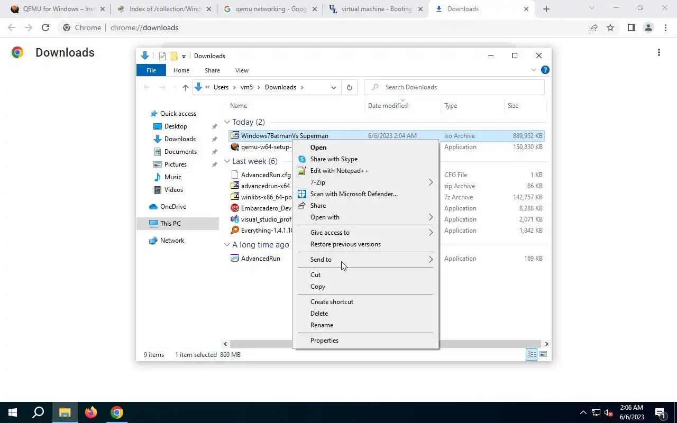The height and width of the screenshot is (423, 677).
Task: Collapse the Today (2) group
Action: pyautogui.click(x=227, y=122)
